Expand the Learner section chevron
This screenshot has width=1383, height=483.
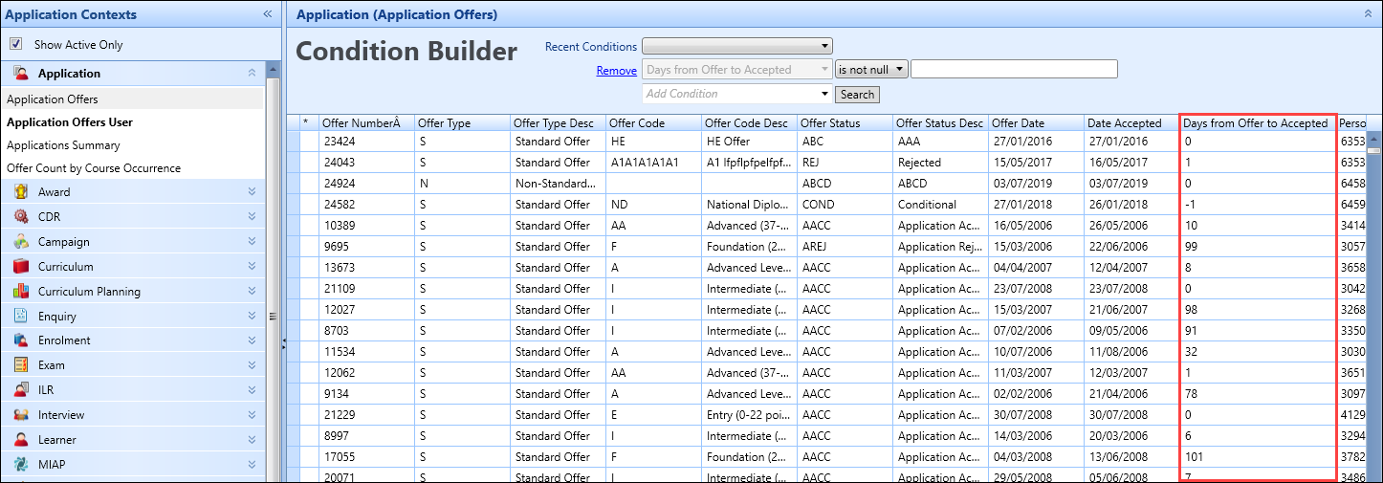point(252,440)
